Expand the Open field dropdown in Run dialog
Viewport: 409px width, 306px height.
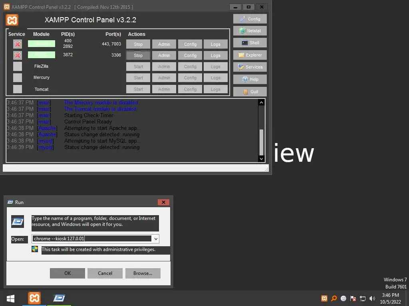tap(156, 239)
